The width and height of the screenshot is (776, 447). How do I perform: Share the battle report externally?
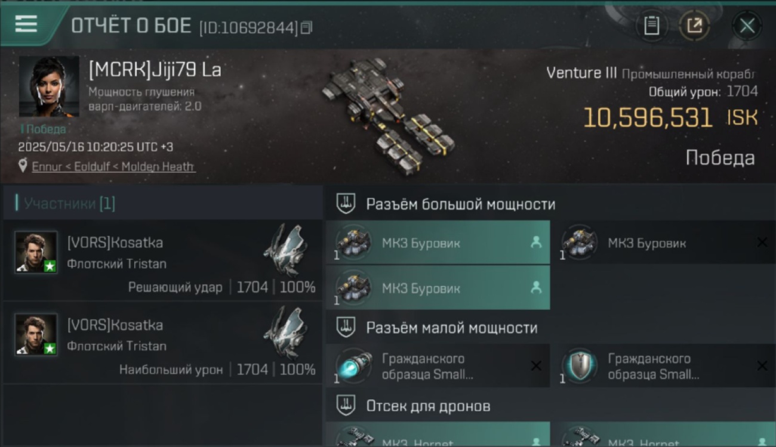tap(694, 26)
